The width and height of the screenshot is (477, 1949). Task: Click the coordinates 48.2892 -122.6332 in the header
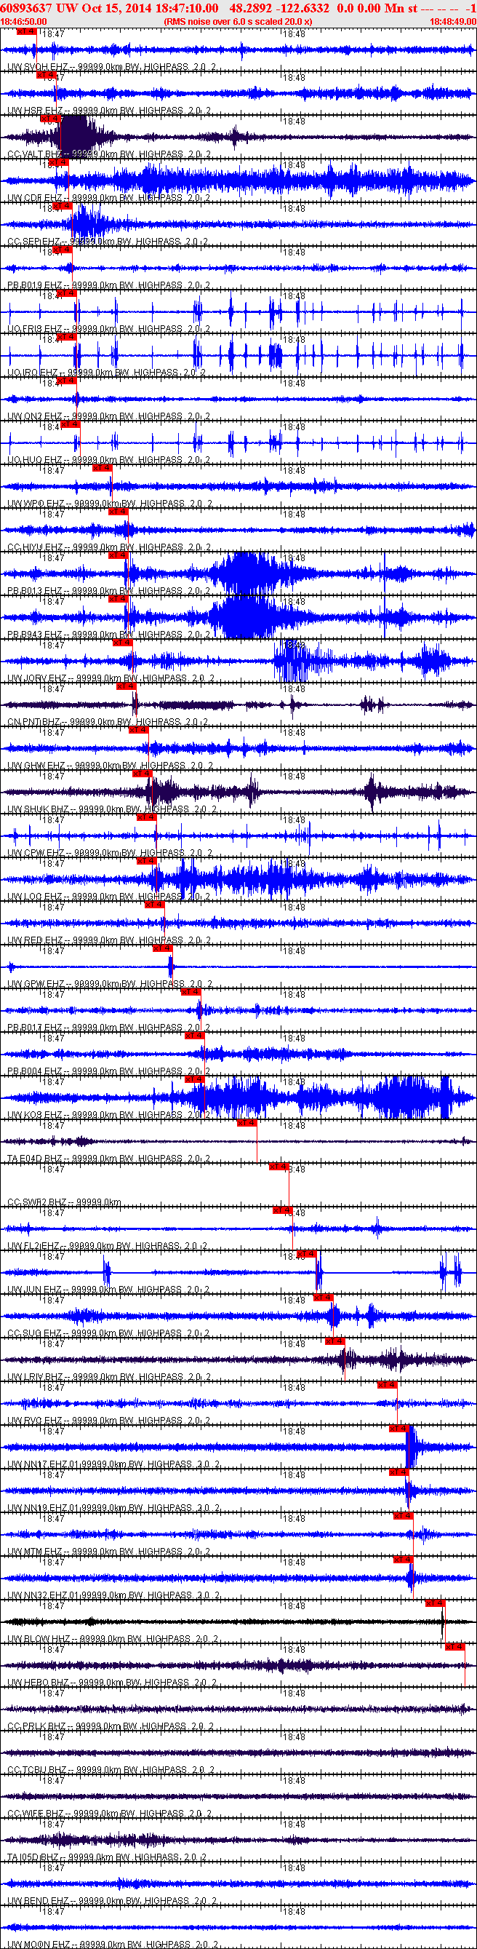279,7
